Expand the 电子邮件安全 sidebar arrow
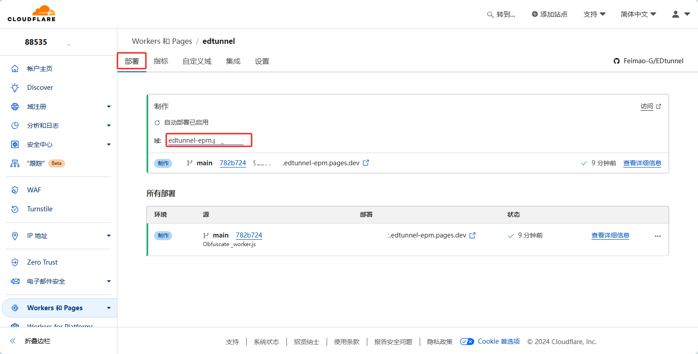Image resolution: width=698 pixels, height=354 pixels. (109, 281)
